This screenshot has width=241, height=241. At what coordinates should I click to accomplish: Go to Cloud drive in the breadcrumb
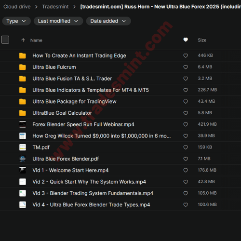click(x=17, y=7)
